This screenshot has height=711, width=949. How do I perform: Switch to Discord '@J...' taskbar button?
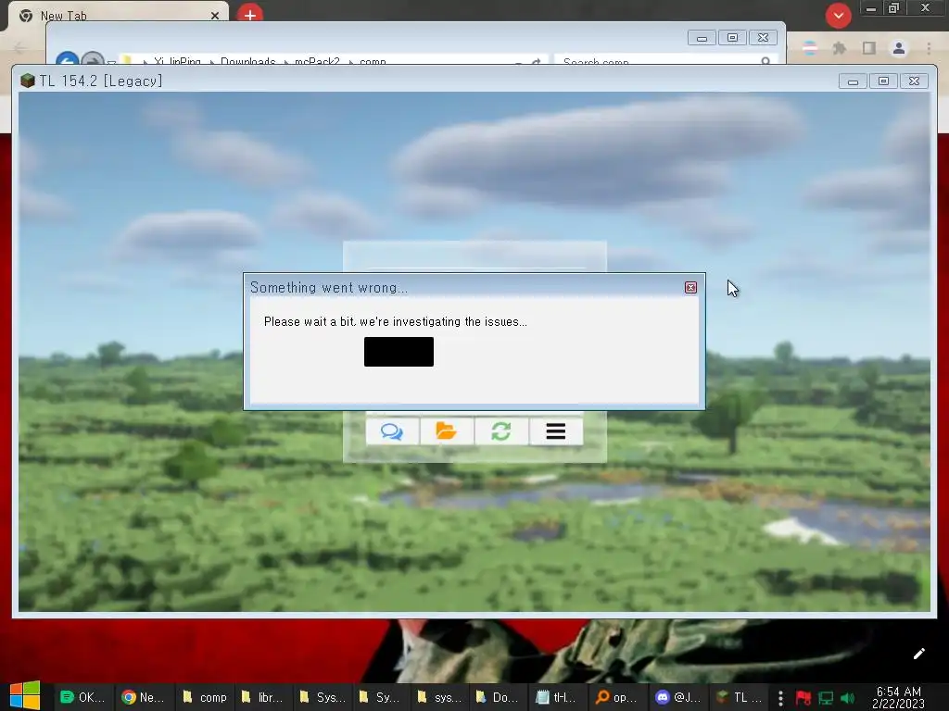(677, 697)
